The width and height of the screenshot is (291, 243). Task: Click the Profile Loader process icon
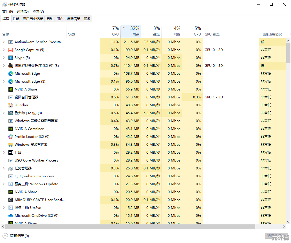[x=11, y=137]
